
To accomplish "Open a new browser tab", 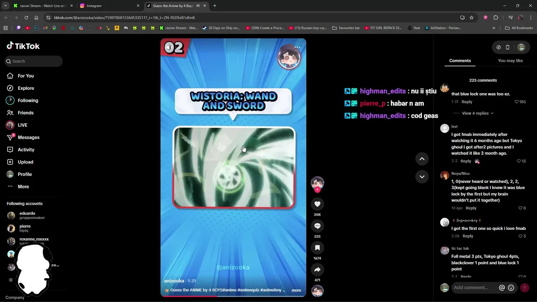I will pos(214,6).
